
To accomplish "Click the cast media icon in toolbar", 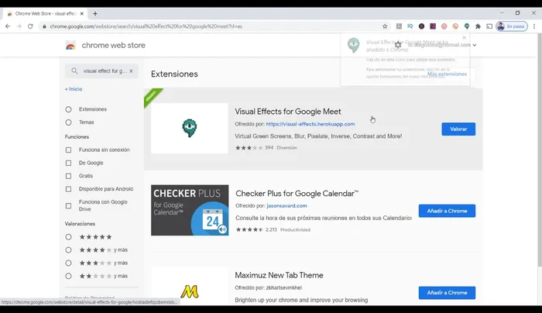I will [489, 26].
